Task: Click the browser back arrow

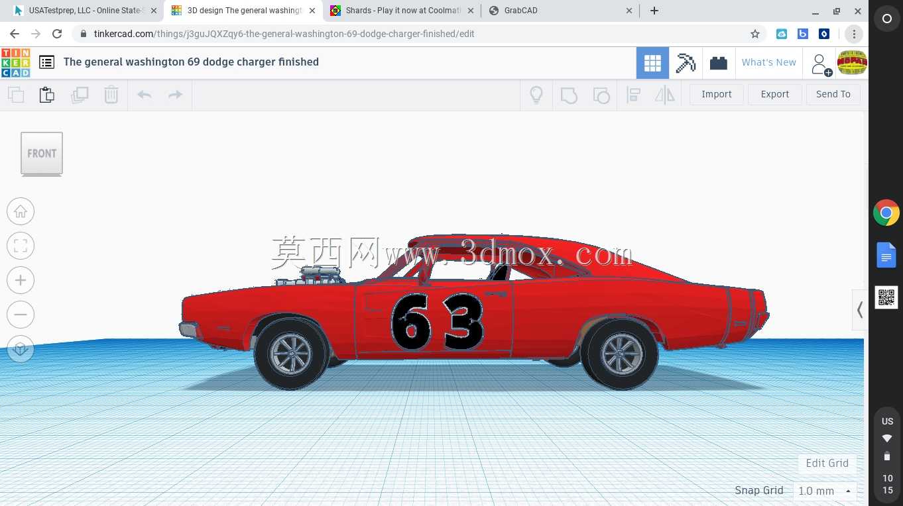Action: tap(15, 34)
